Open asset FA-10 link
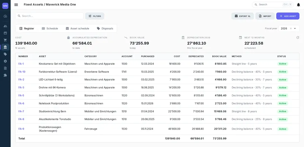Image resolution: width=304 pixels, height=147 pixels. click(x=22, y=72)
